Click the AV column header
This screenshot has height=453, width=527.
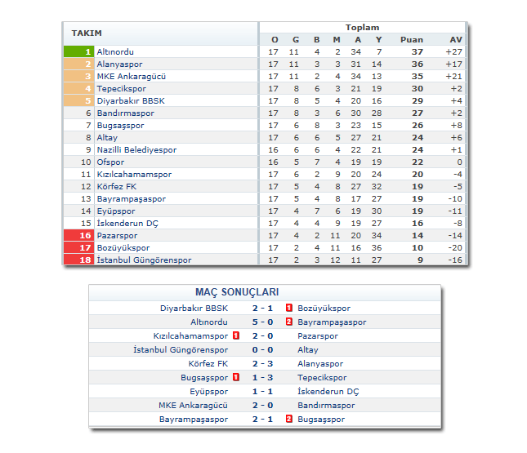click(455, 39)
